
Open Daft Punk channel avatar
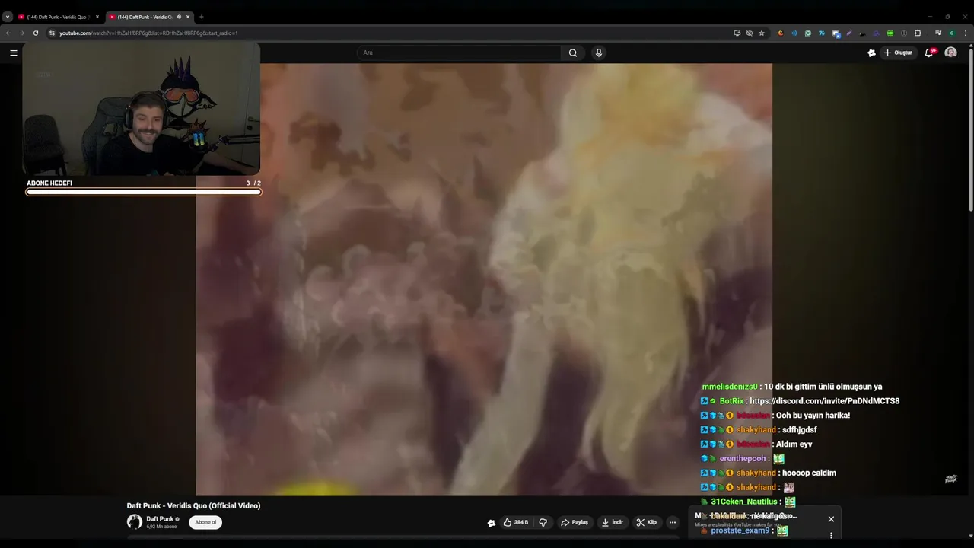point(135,522)
